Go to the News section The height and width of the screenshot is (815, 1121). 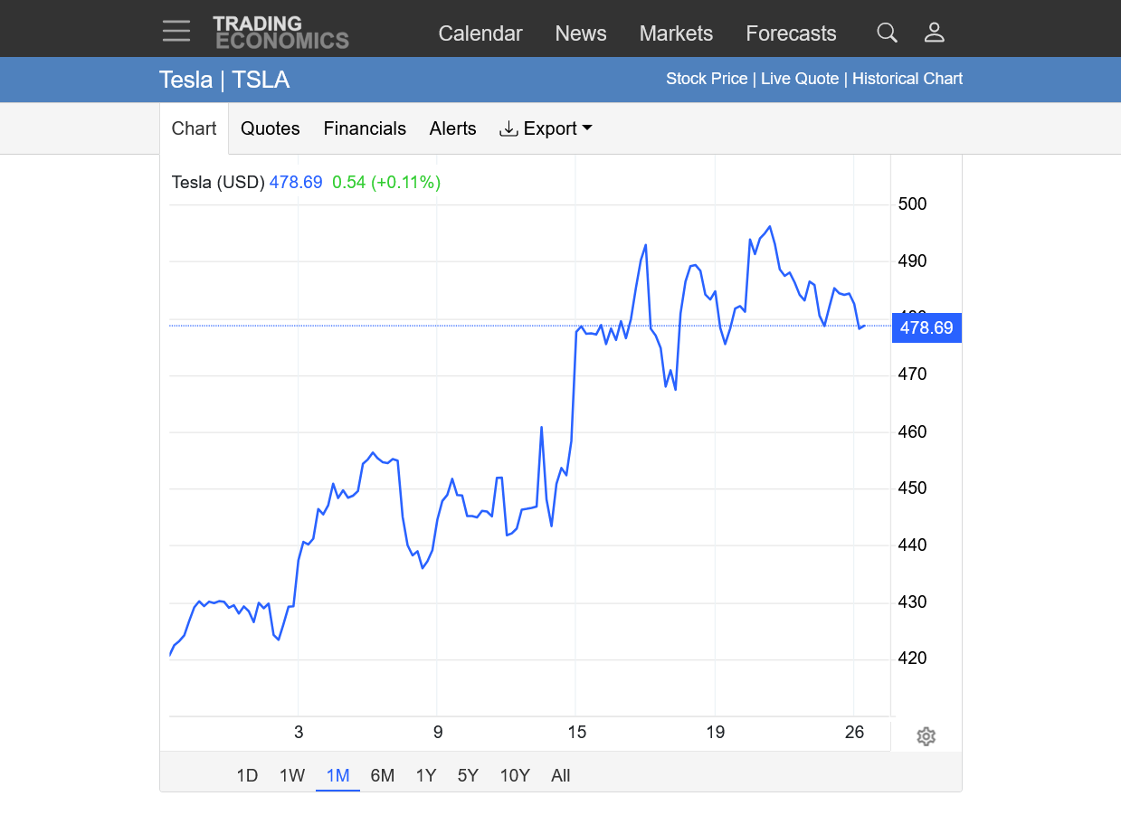[x=581, y=33]
